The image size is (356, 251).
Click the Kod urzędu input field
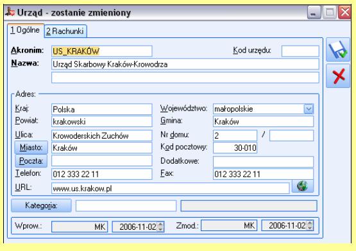tap(300, 51)
